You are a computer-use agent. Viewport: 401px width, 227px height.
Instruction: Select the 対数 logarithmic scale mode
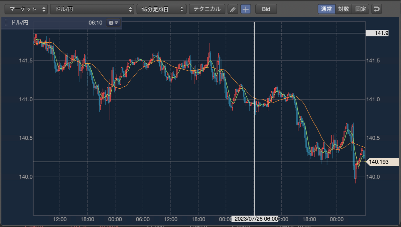tap(344, 9)
